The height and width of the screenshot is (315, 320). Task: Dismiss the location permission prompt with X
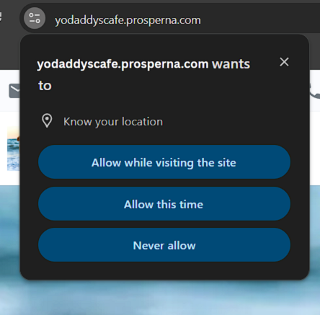click(x=284, y=62)
